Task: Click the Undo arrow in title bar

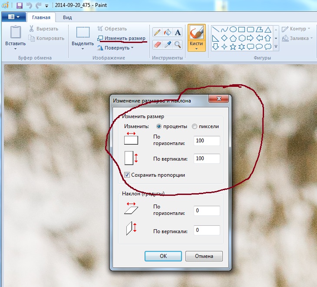Action: 29,5
